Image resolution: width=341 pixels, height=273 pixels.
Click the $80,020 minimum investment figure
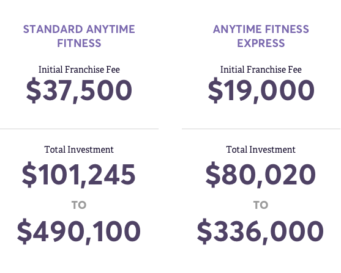point(261,175)
